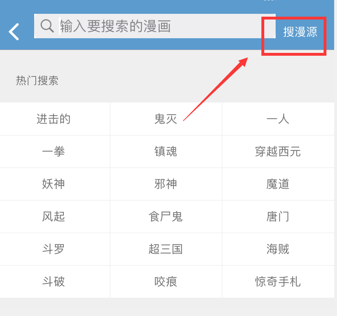The width and height of the screenshot is (337, 316).
Task: Select hot search term 魔道
Action: click(278, 184)
